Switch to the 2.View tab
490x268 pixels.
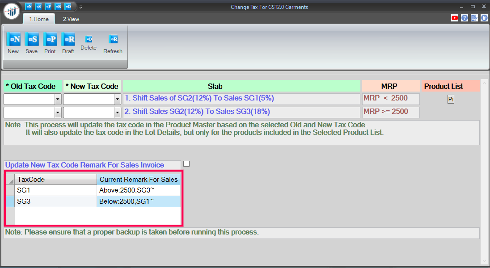(71, 19)
